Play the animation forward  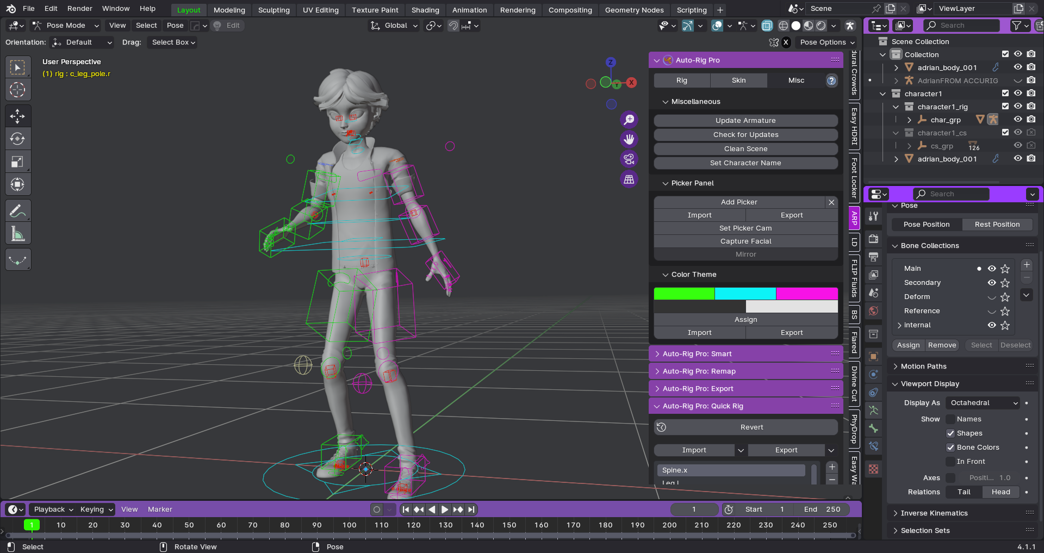tap(445, 509)
